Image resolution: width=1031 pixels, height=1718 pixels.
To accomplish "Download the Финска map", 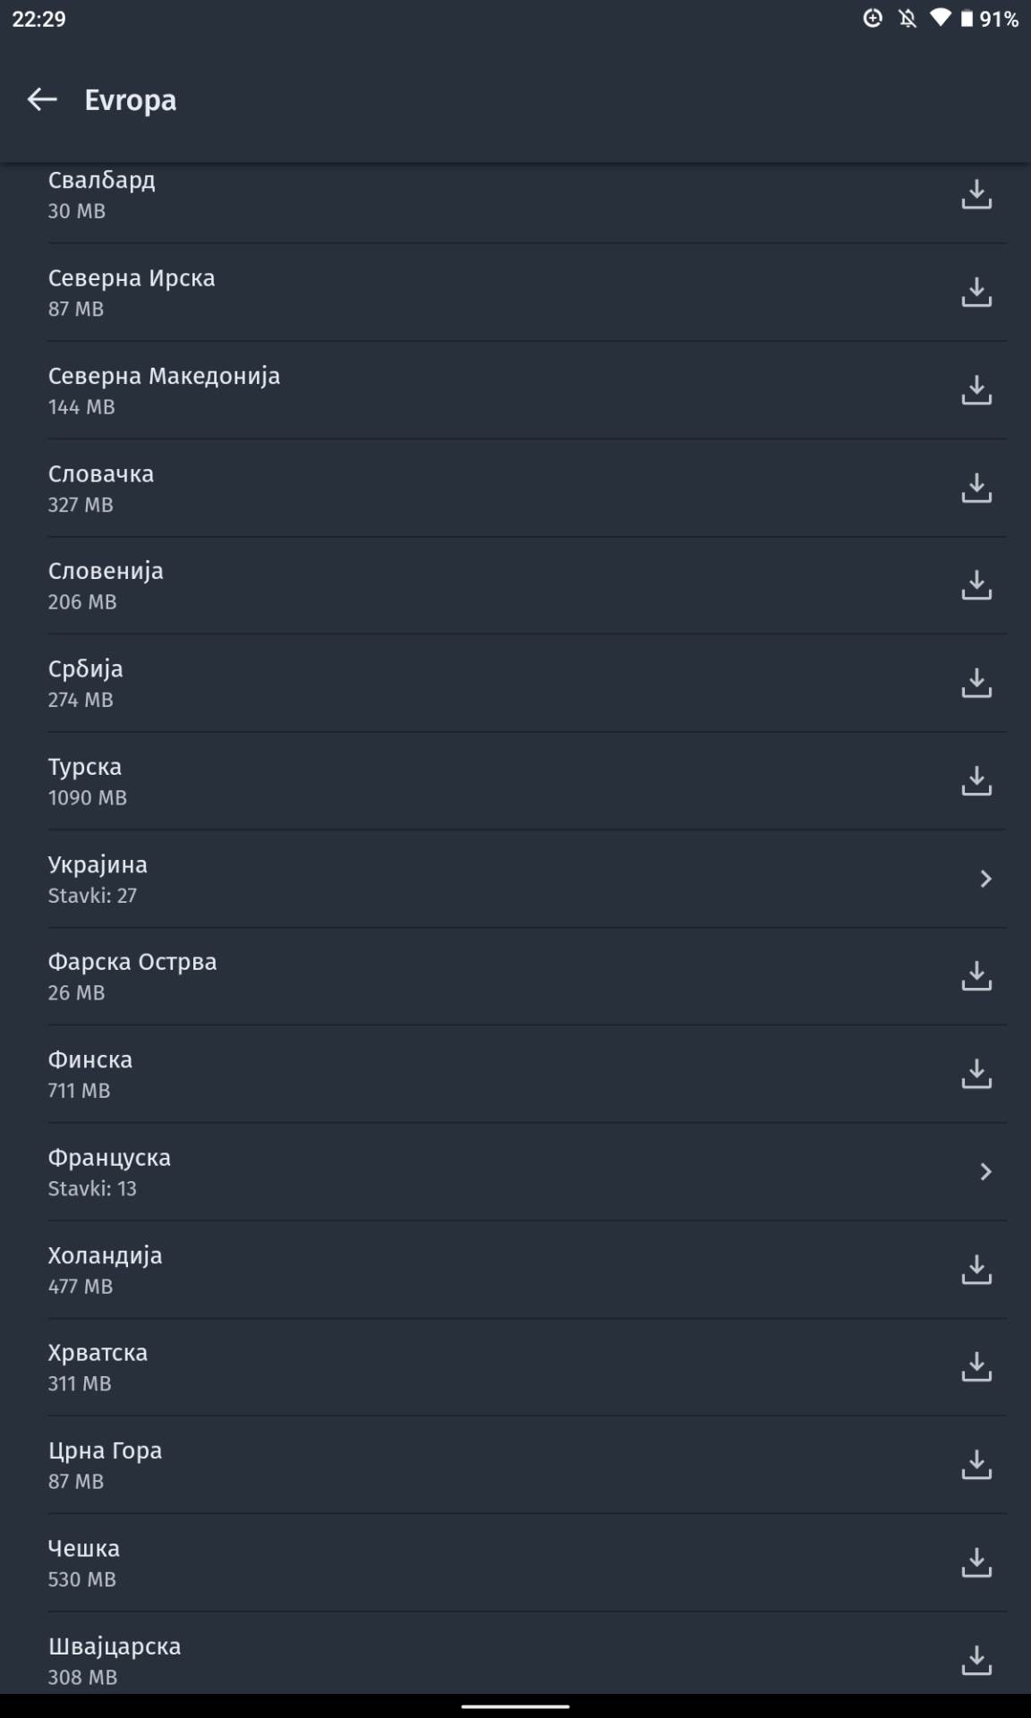I will [x=976, y=1074].
